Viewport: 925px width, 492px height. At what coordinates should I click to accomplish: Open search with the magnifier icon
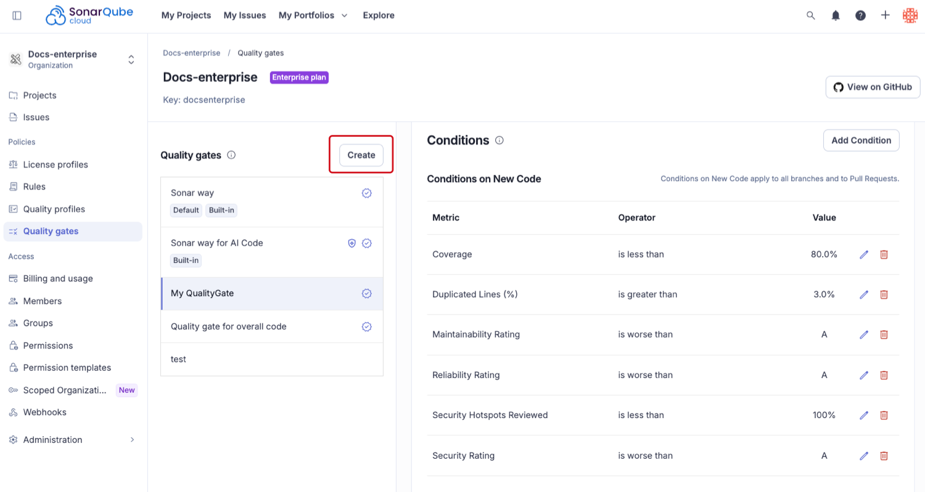point(811,15)
